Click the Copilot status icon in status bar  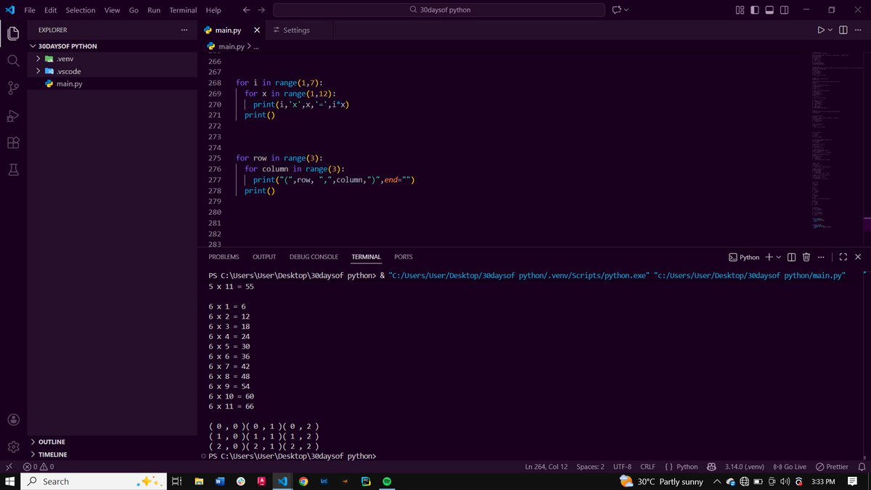tap(712, 467)
